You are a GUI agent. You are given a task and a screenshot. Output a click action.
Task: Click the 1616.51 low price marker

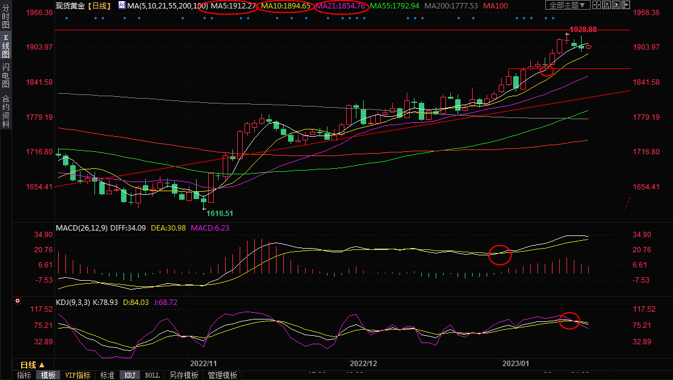219,213
